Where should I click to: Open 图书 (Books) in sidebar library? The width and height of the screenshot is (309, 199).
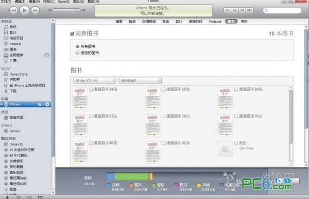[x=13, y=49]
